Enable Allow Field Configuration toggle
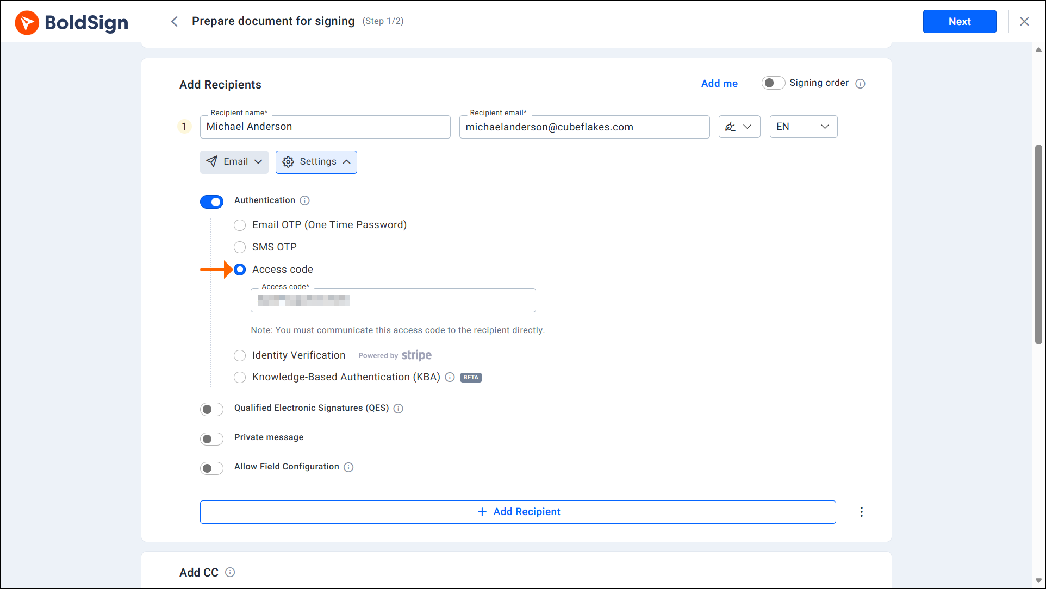 (x=211, y=468)
